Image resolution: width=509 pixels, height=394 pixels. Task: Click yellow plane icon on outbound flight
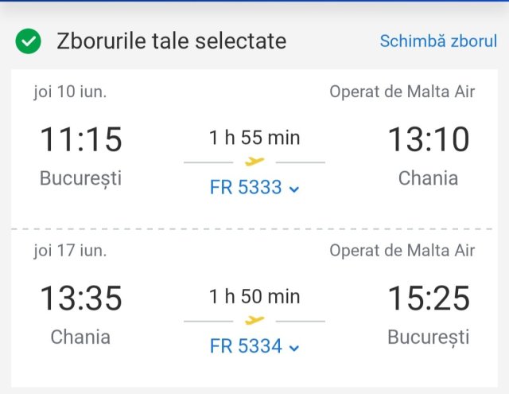254,162
